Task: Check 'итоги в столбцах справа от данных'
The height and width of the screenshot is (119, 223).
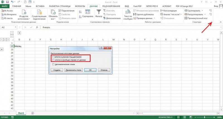Action: click(53, 60)
